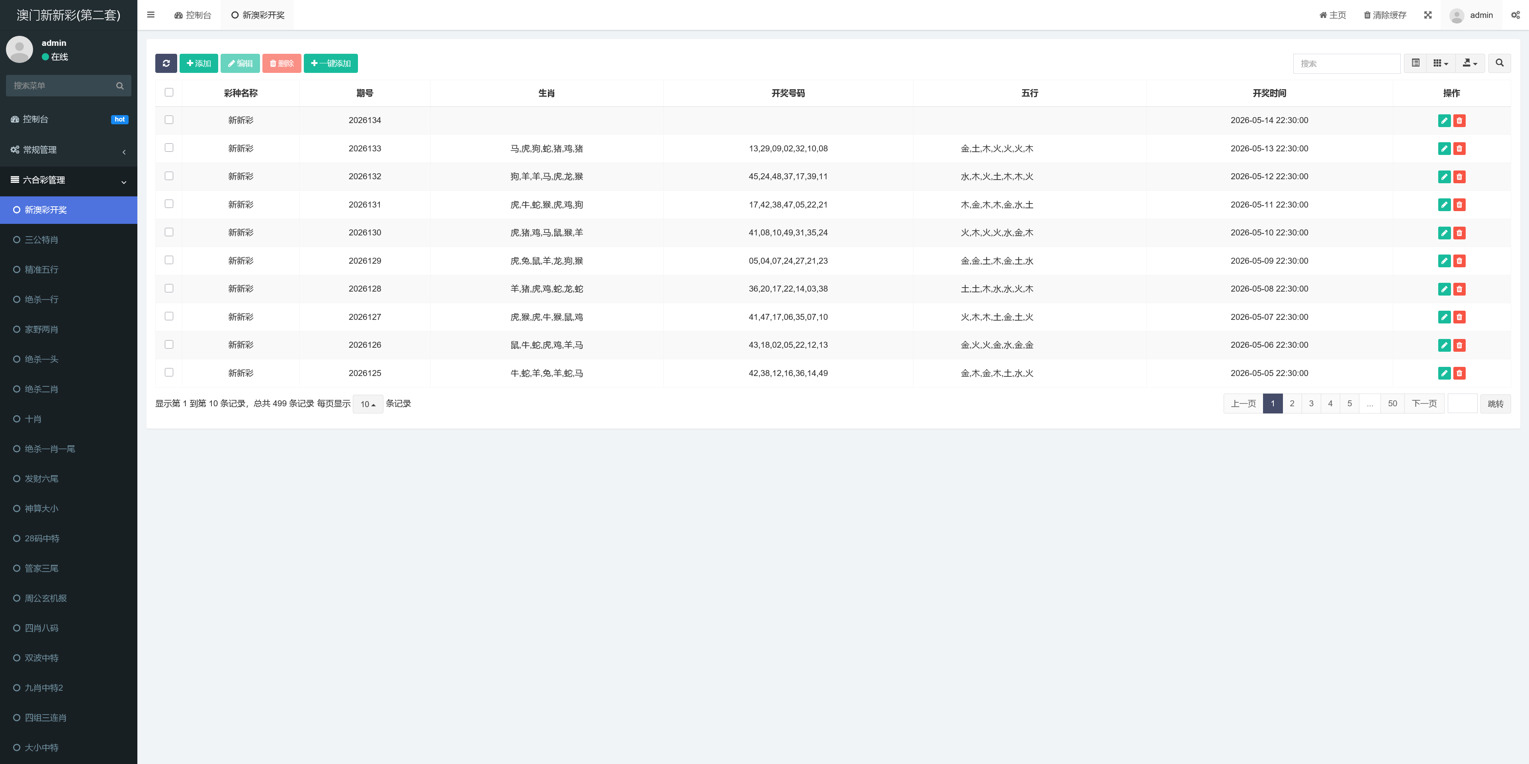Viewport: 1529px width, 764px height.
Task: Click the 清除缓存 link
Action: (x=1385, y=15)
